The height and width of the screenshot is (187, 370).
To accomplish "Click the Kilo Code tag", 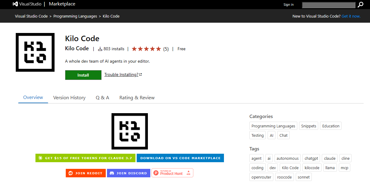I will 290,168.
